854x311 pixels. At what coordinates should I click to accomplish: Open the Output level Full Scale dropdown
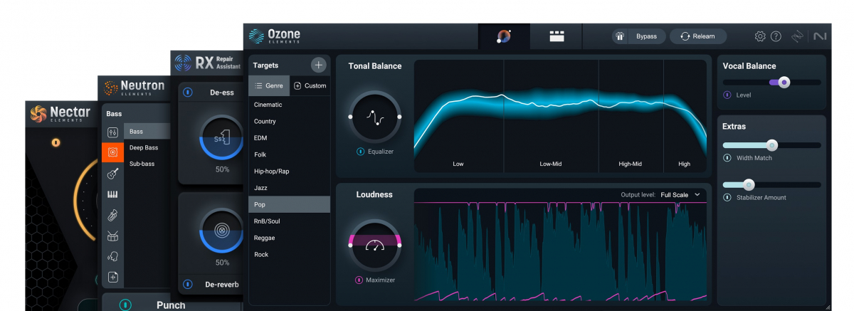click(x=680, y=194)
